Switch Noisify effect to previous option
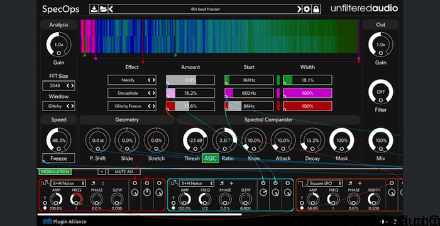Screen dimensions: 440x226 (x=150, y=80)
